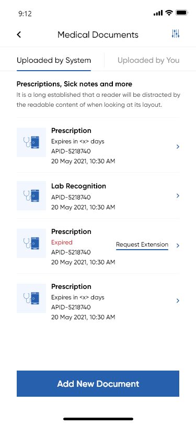This screenshot has width=196, height=425.
Task: Select the red Expired status label
Action: click(x=62, y=242)
